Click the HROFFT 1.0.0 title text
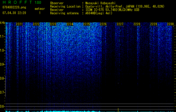 (x=22, y=2)
